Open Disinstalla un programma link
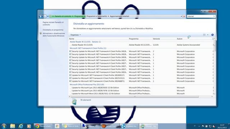 (x=53, y=30)
